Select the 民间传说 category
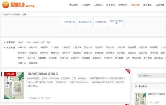This screenshot has height=105, width=166. (154, 53)
